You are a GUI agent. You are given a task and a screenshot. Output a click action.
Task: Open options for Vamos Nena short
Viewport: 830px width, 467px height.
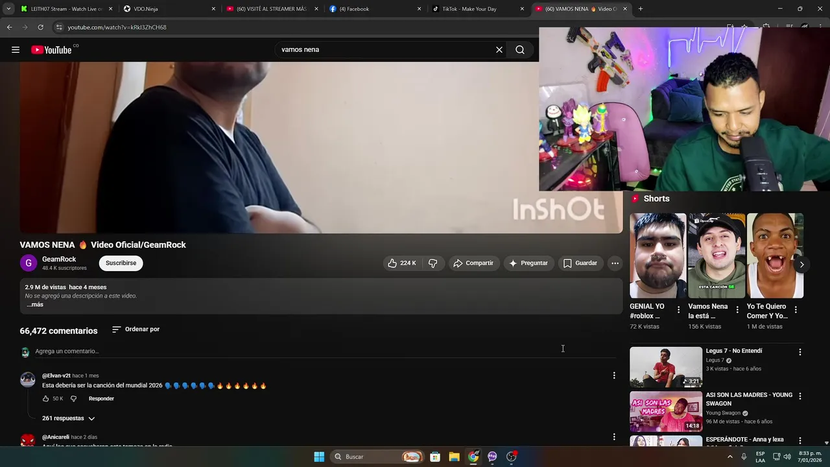[x=737, y=310]
